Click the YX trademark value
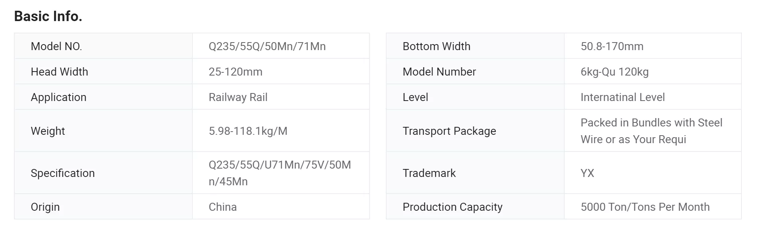The height and width of the screenshot is (233, 757). (587, 173)
